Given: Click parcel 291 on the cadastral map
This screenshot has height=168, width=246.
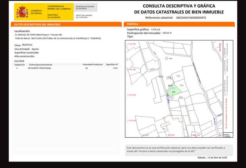Looking at the screenshot, I should pos(181,97).
